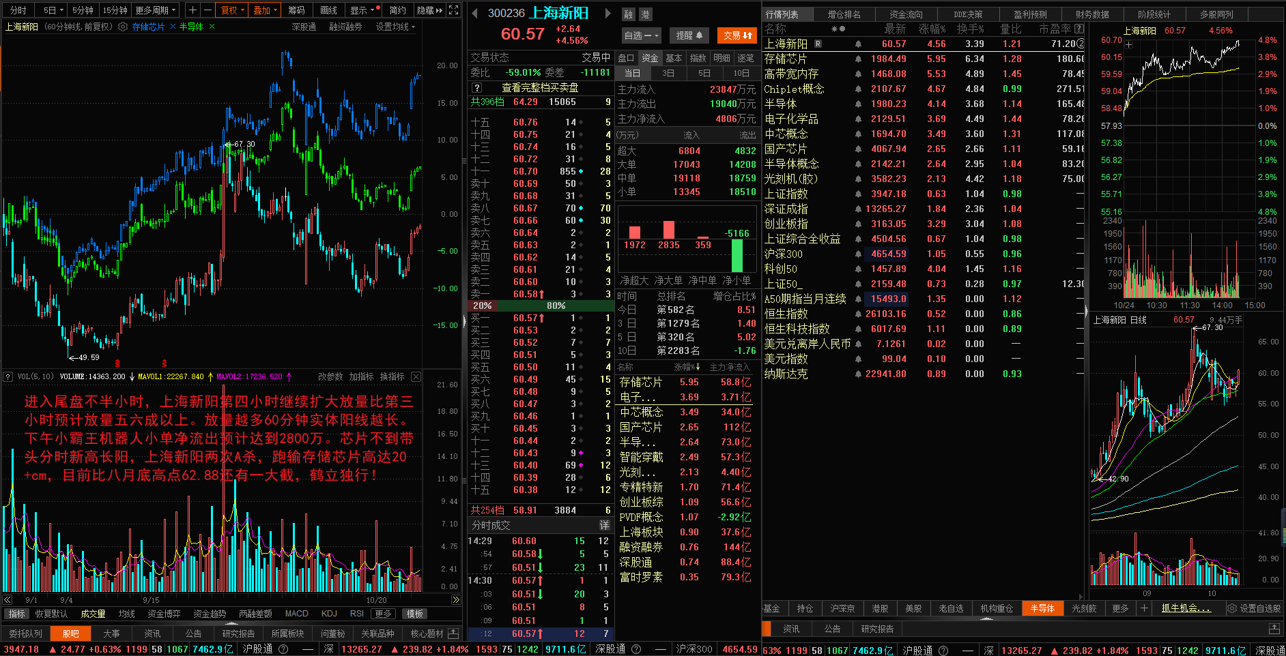Switch to 资金流向 tab
This screenshot has height=656, width=1286.
pos(906,14)
